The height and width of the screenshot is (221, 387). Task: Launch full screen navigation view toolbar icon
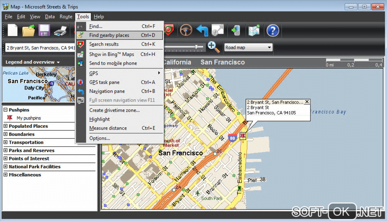(x=217, y=30)
